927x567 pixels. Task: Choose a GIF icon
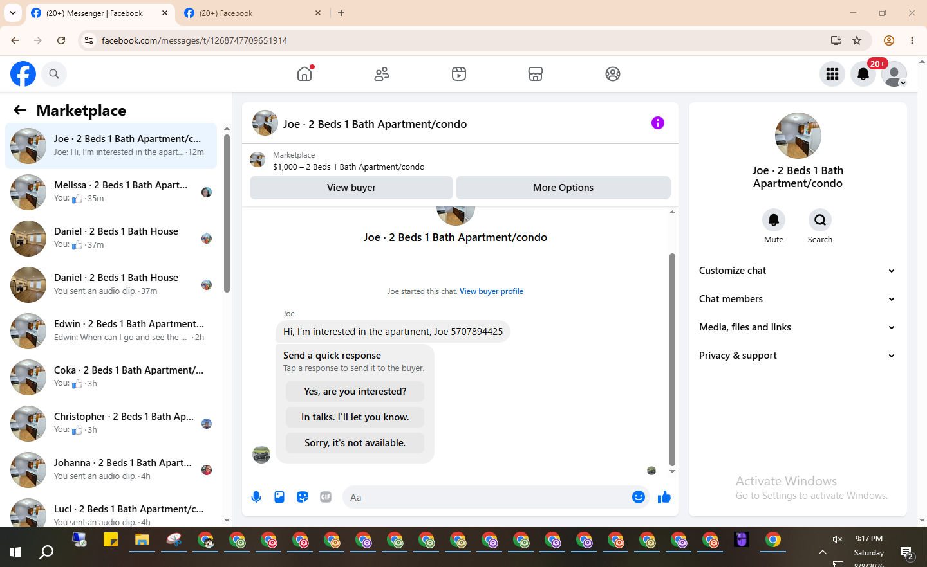(326, 497)
